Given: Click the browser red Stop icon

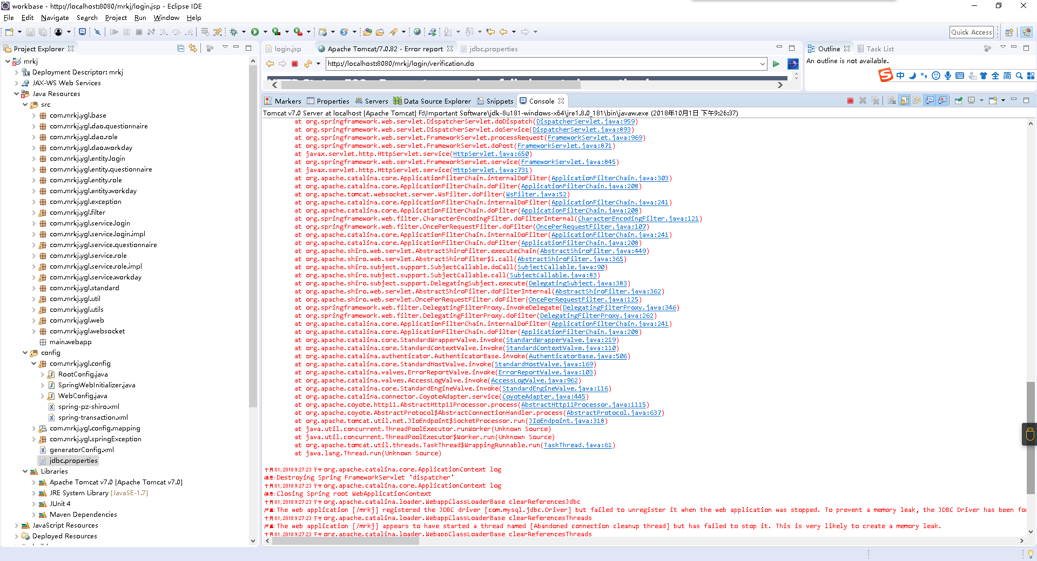Looking at the screenshot, I should (x=295, y=64).
